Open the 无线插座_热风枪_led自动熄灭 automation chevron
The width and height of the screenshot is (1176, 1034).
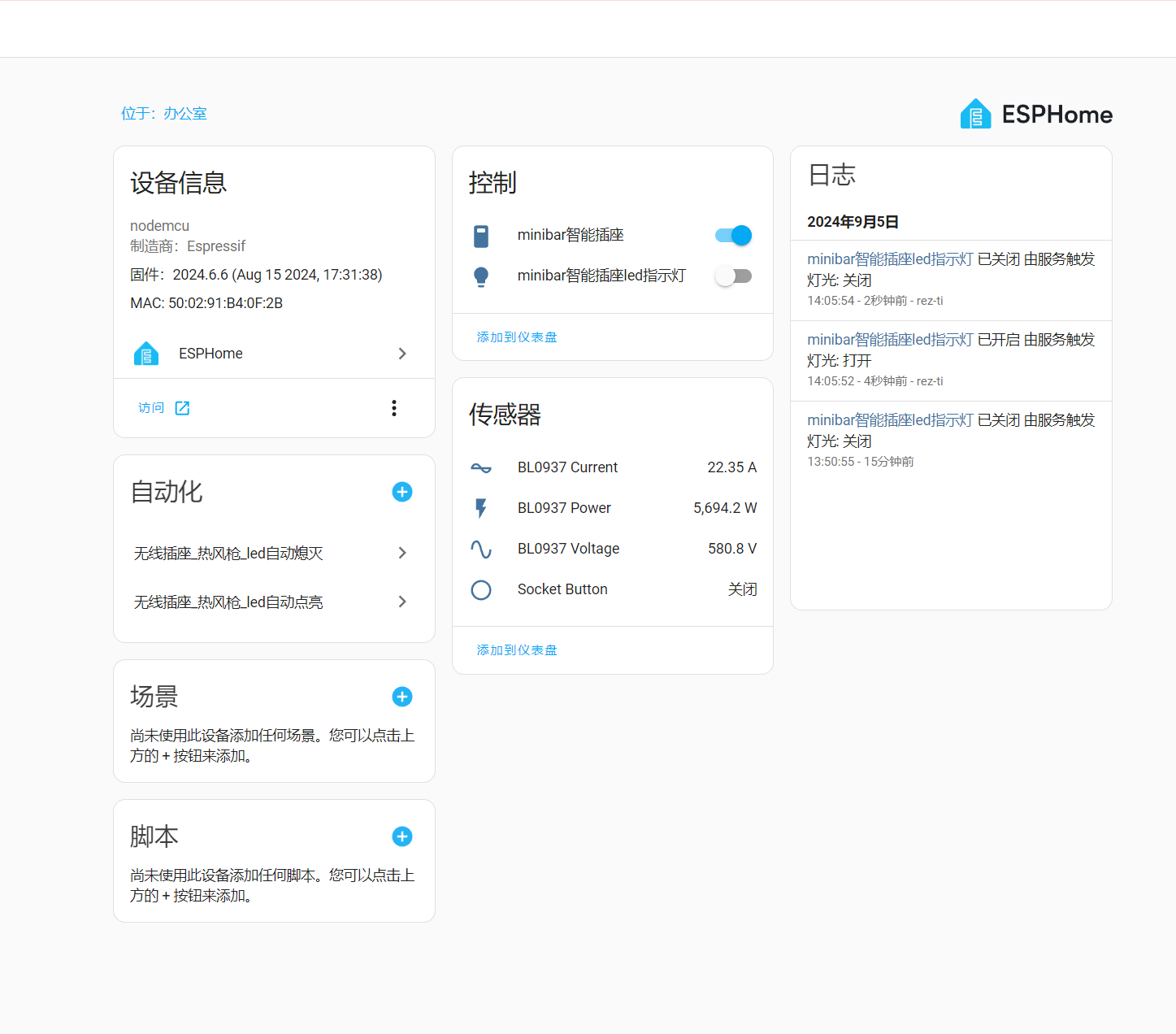pos(402,553)
